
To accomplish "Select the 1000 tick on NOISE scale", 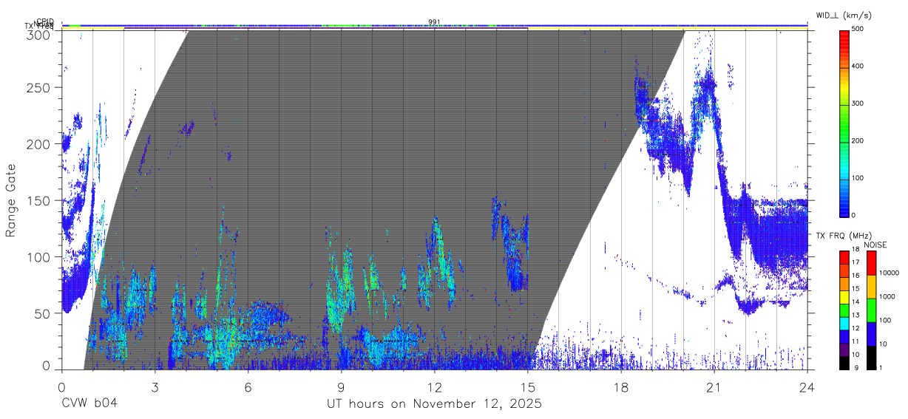I will click(x=887, y=296).
